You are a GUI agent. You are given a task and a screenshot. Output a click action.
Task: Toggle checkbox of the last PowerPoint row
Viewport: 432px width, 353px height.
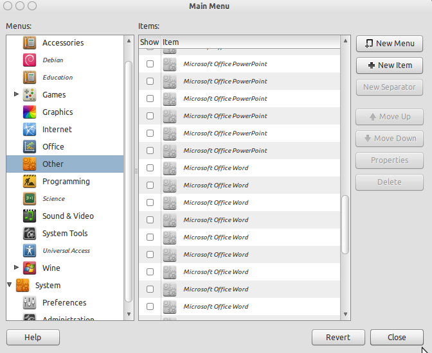(x=150, y=150)
